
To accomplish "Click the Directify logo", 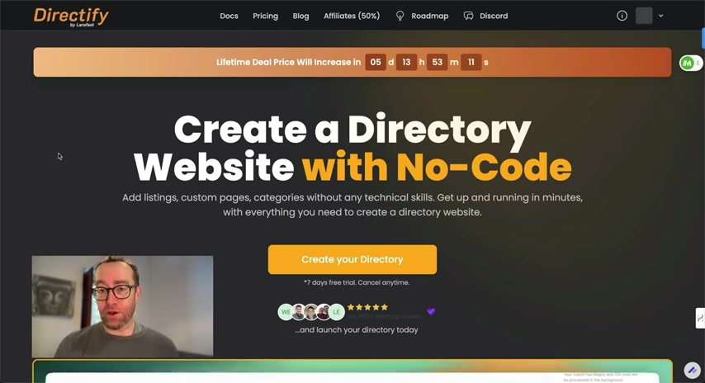I will 71,17.
